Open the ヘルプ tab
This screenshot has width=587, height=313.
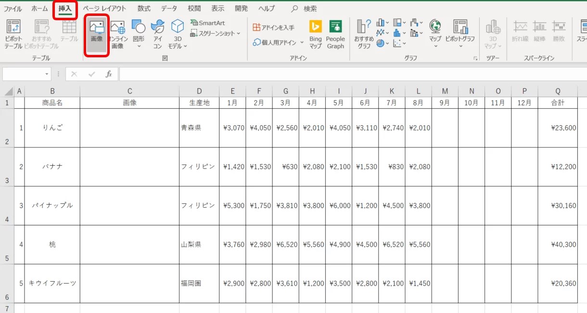[267, 9]
